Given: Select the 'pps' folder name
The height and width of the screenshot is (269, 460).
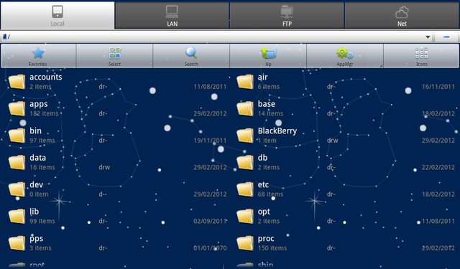Looking at the screenshot, I should [x=37, y=239].
